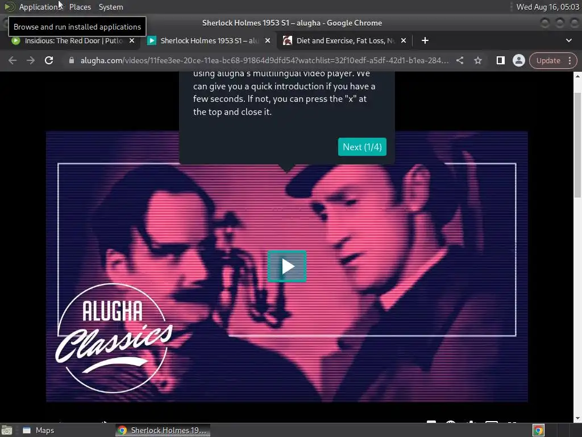Click the Next (1/4) intro button

(362, 147)
